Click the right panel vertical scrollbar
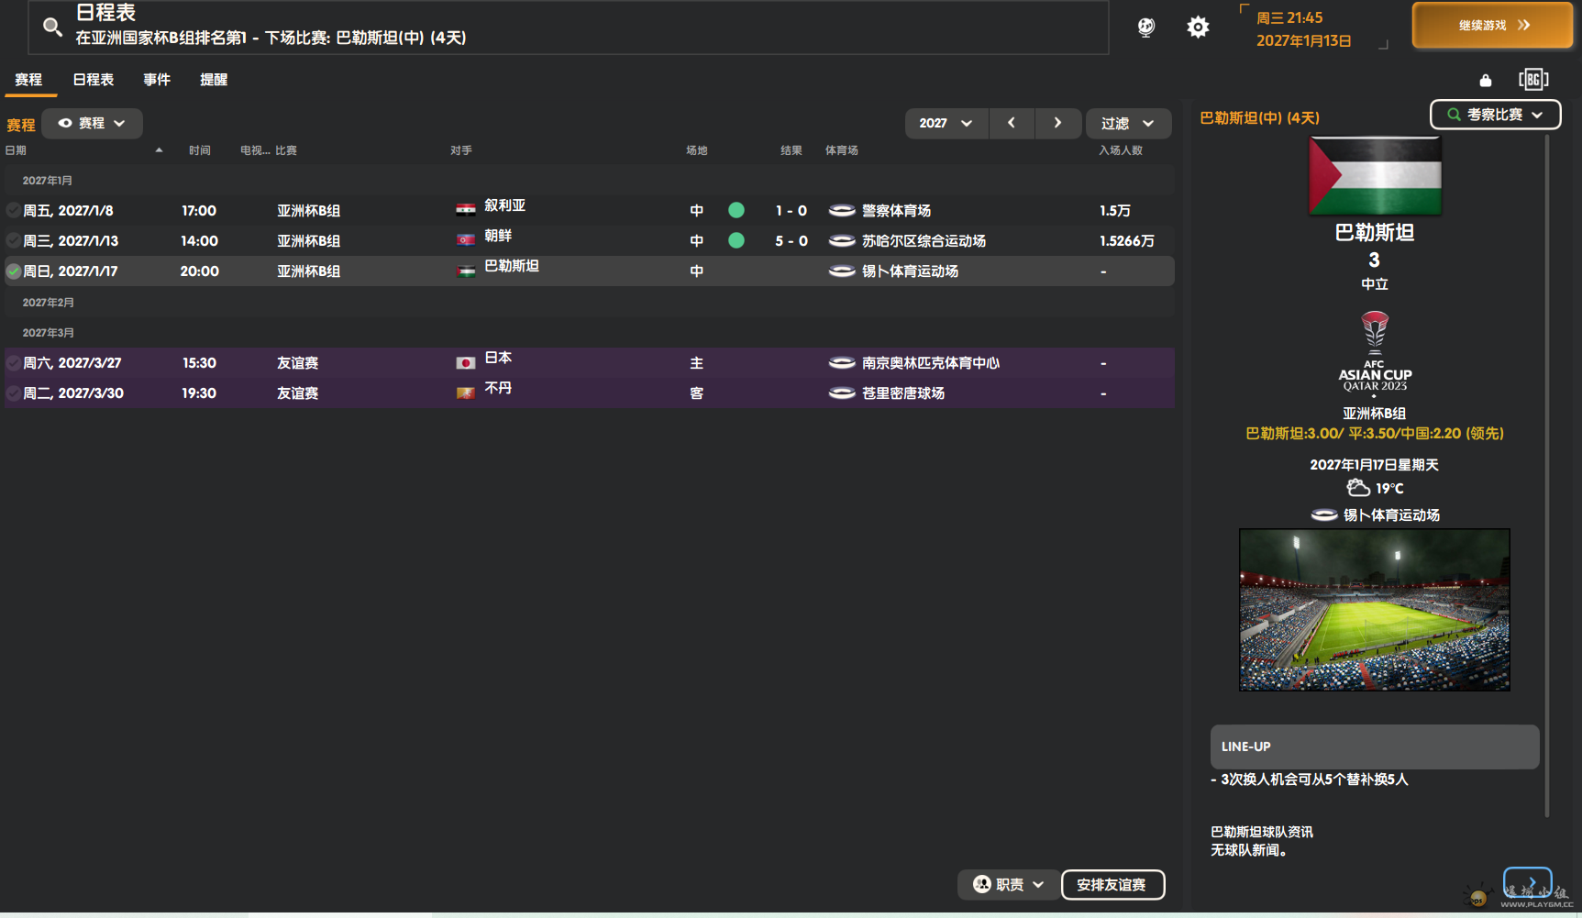 click(x=1547, y=477)
